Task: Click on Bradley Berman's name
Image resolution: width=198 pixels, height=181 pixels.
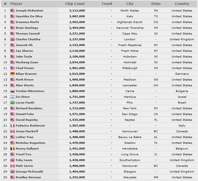Action: pyautogui.click(x=28, y=177)
